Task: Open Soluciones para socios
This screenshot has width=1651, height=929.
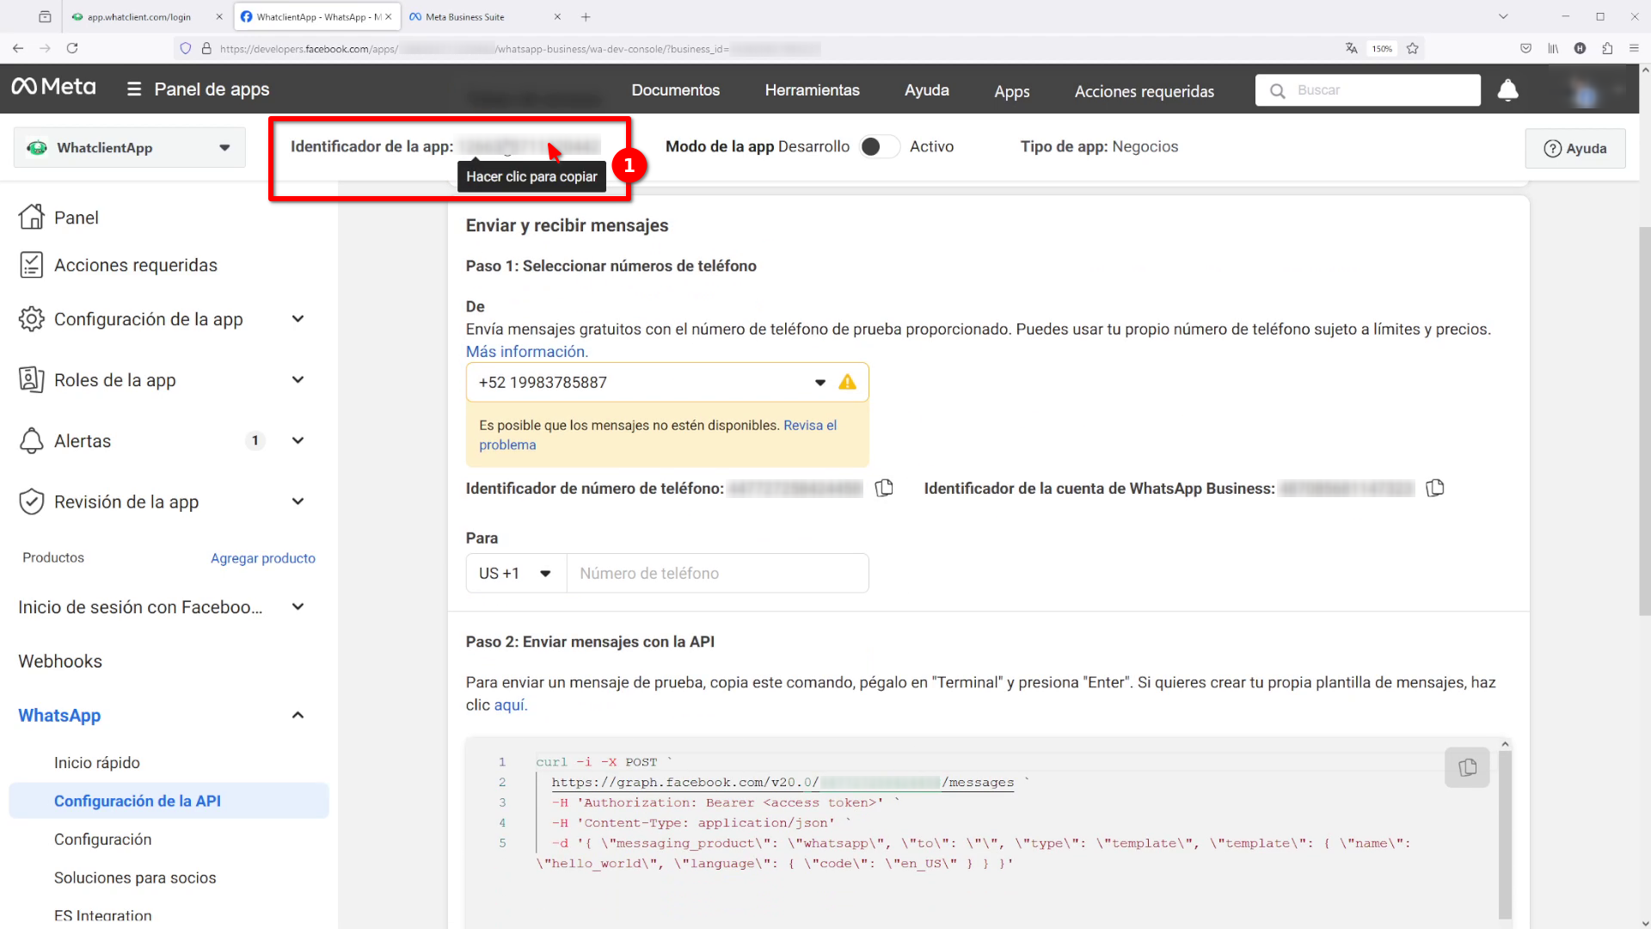Action: [x=135, y=877]
